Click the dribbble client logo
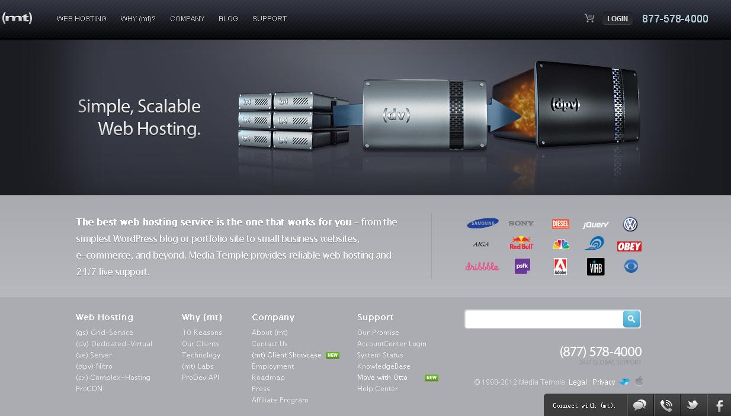This screenshot has height=416, width=731. (482, 266)
